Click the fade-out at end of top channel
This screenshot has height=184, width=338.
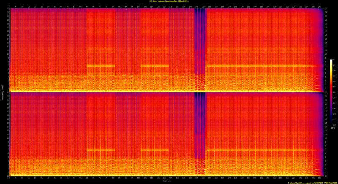point(319,51)
